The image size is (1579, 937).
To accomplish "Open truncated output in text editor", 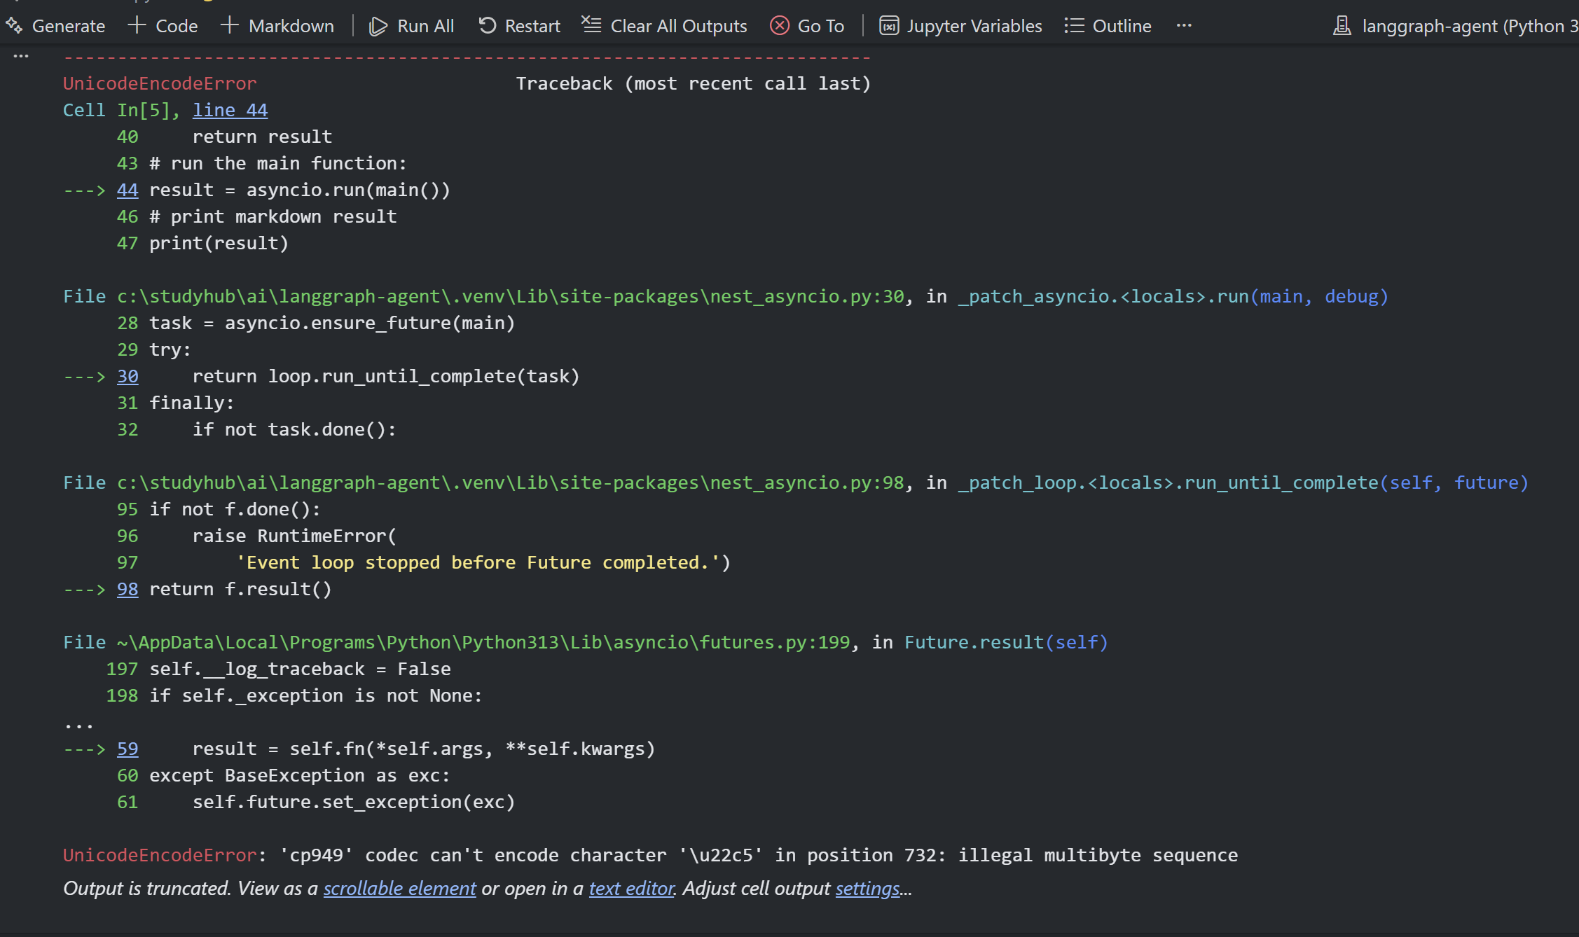I will [631, 888].
